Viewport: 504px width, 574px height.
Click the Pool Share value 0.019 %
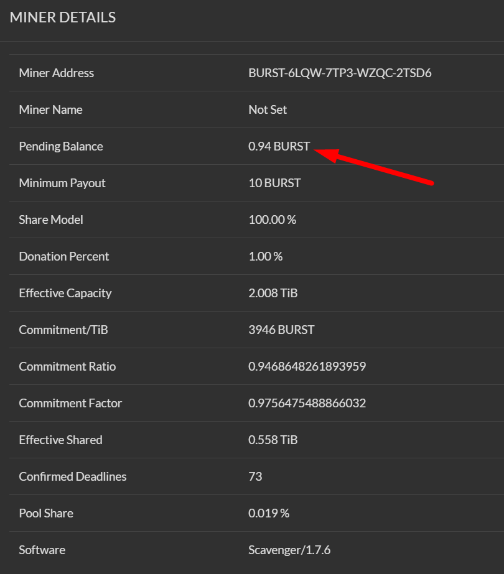tap(269, 513)
